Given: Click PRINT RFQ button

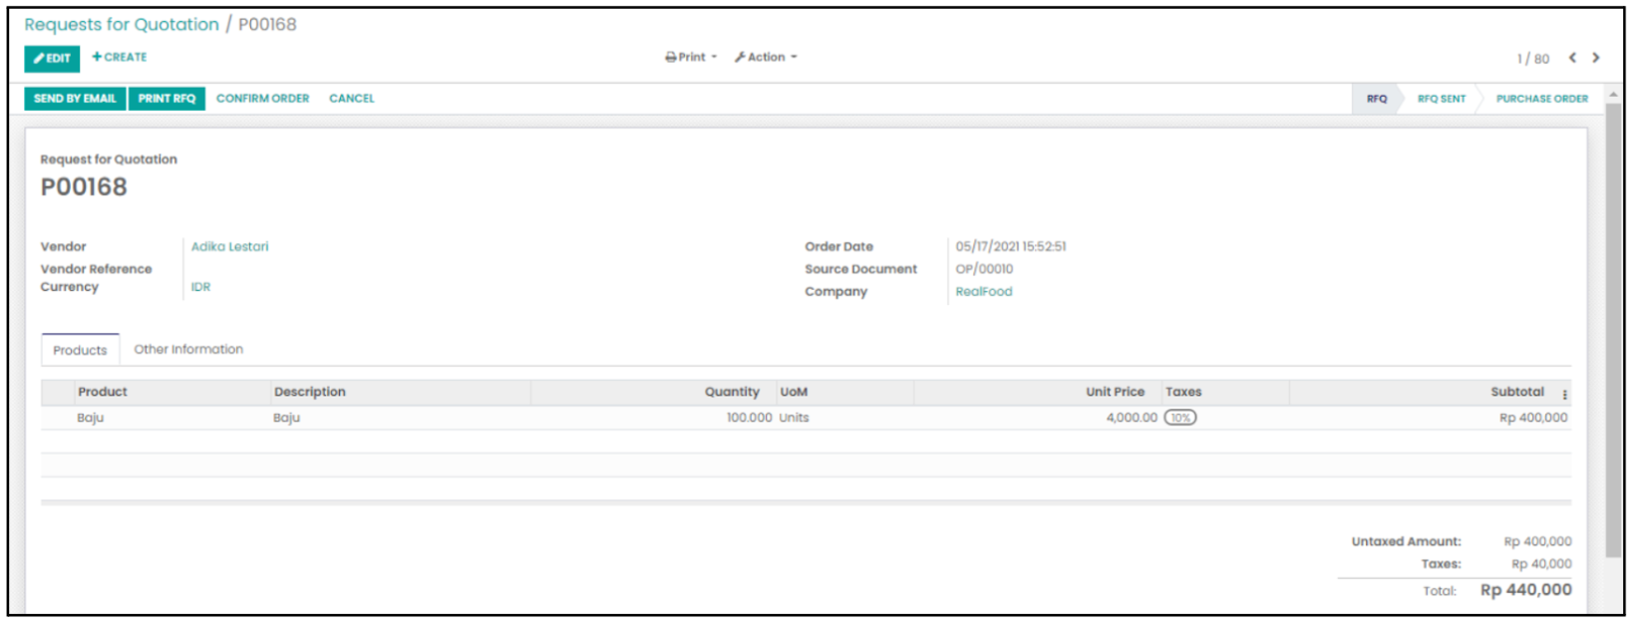Looking at the screenshot, I should (x=166, y=99).
